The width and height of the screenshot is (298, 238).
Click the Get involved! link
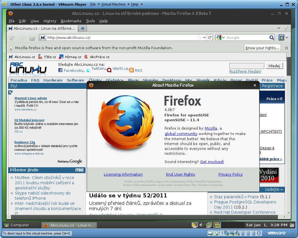(x=212, y=162)
